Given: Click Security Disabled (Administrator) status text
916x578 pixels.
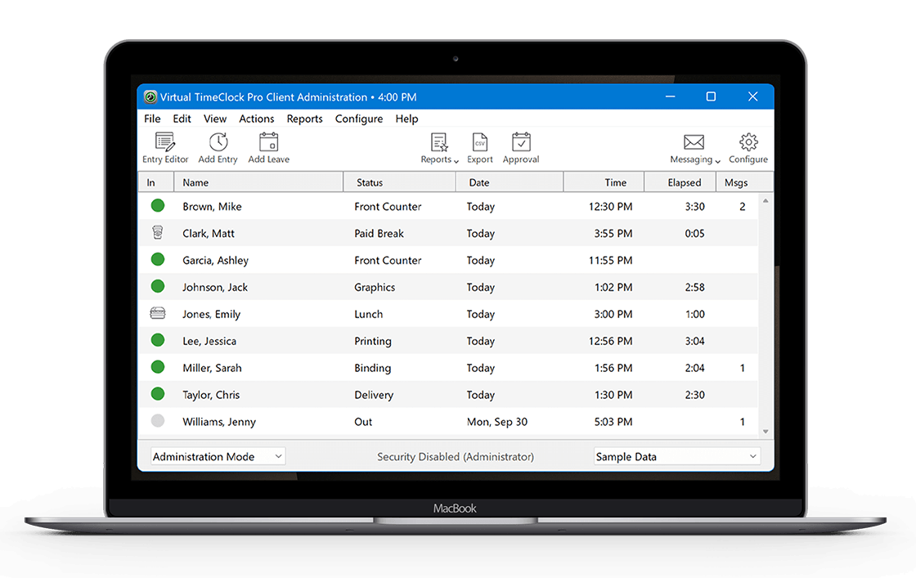Looking at the screenshot, I should 456,456.
